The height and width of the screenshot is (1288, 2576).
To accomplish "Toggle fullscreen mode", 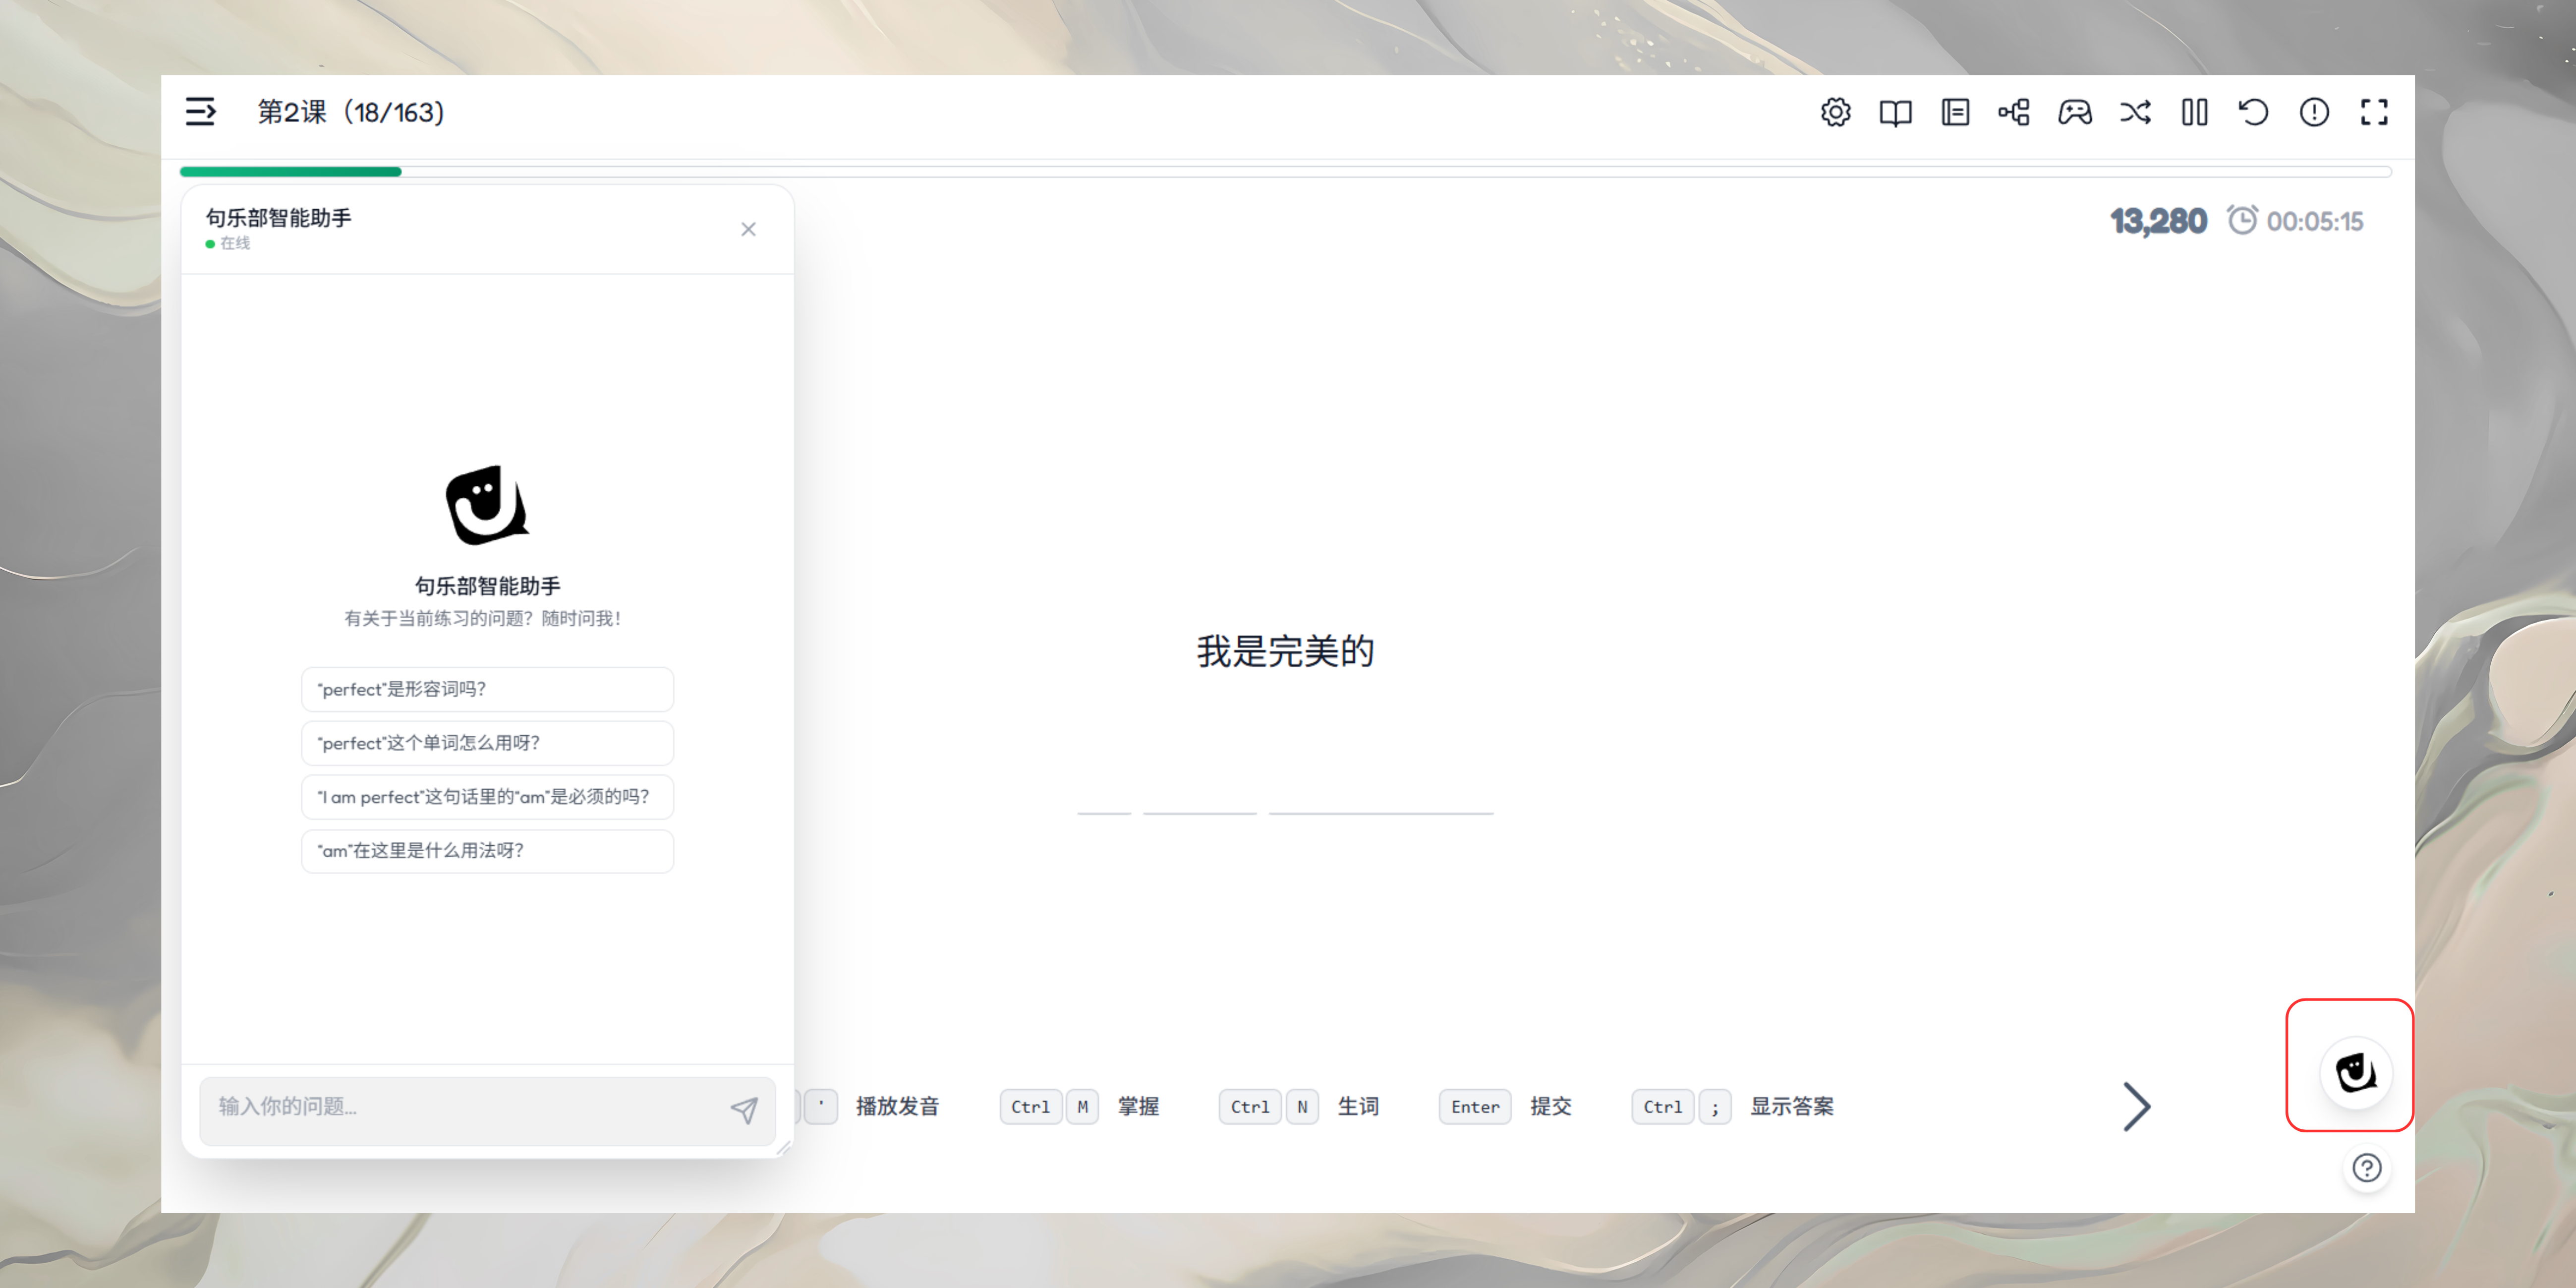I will pyautogui.click(x=2374, y=112).
